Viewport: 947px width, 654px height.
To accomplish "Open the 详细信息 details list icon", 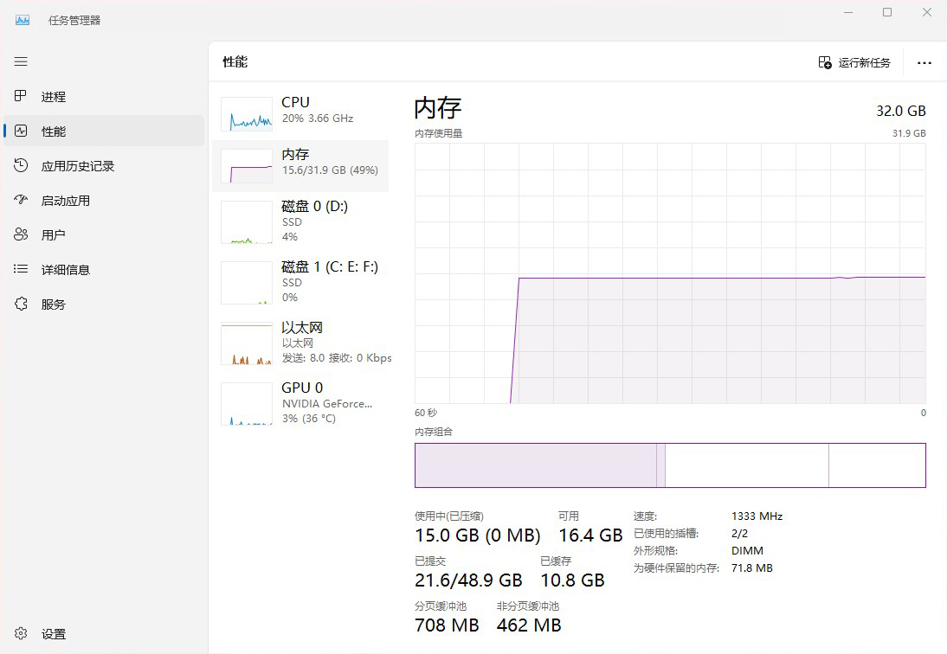I will tap(21, 269).
